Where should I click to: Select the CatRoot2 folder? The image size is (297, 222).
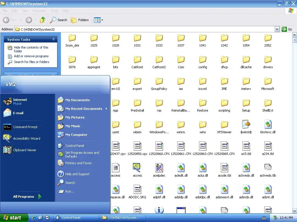pos(159,62)
